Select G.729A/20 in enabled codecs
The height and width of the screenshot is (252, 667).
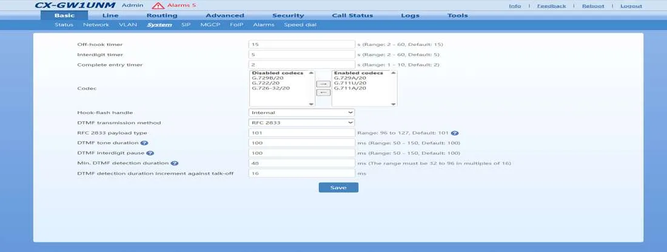pos(350,78)
